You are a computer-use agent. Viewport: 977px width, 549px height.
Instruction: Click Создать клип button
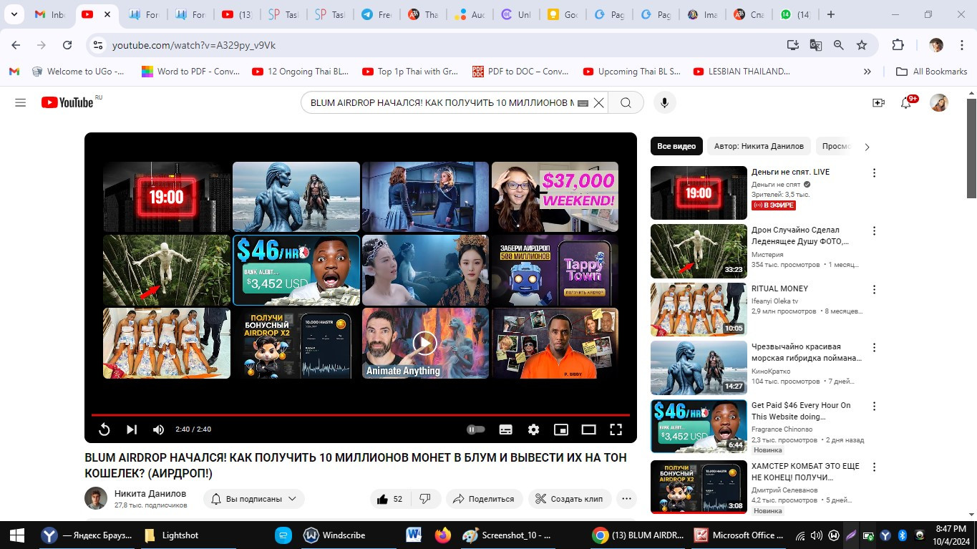pyautogui.click(x=570, y=499)
